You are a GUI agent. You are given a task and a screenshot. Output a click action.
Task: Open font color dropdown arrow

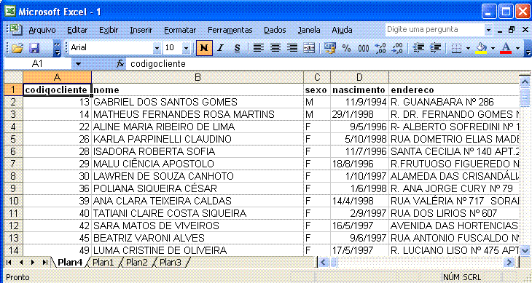pos(517,49)
